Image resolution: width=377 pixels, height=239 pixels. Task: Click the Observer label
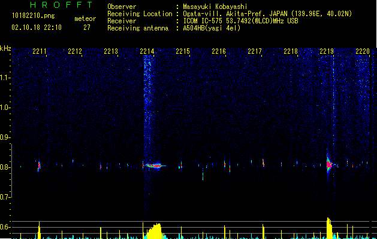click(122, 7)
